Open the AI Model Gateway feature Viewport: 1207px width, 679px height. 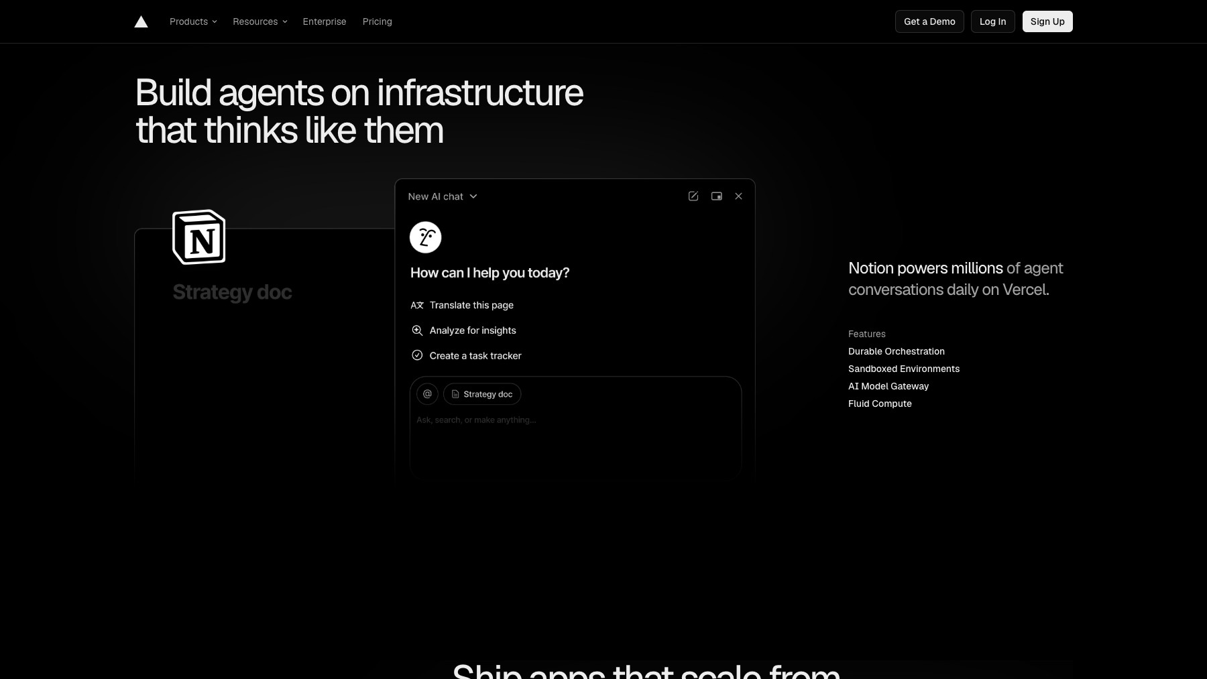pyautogui.click(x=888, y=386)
